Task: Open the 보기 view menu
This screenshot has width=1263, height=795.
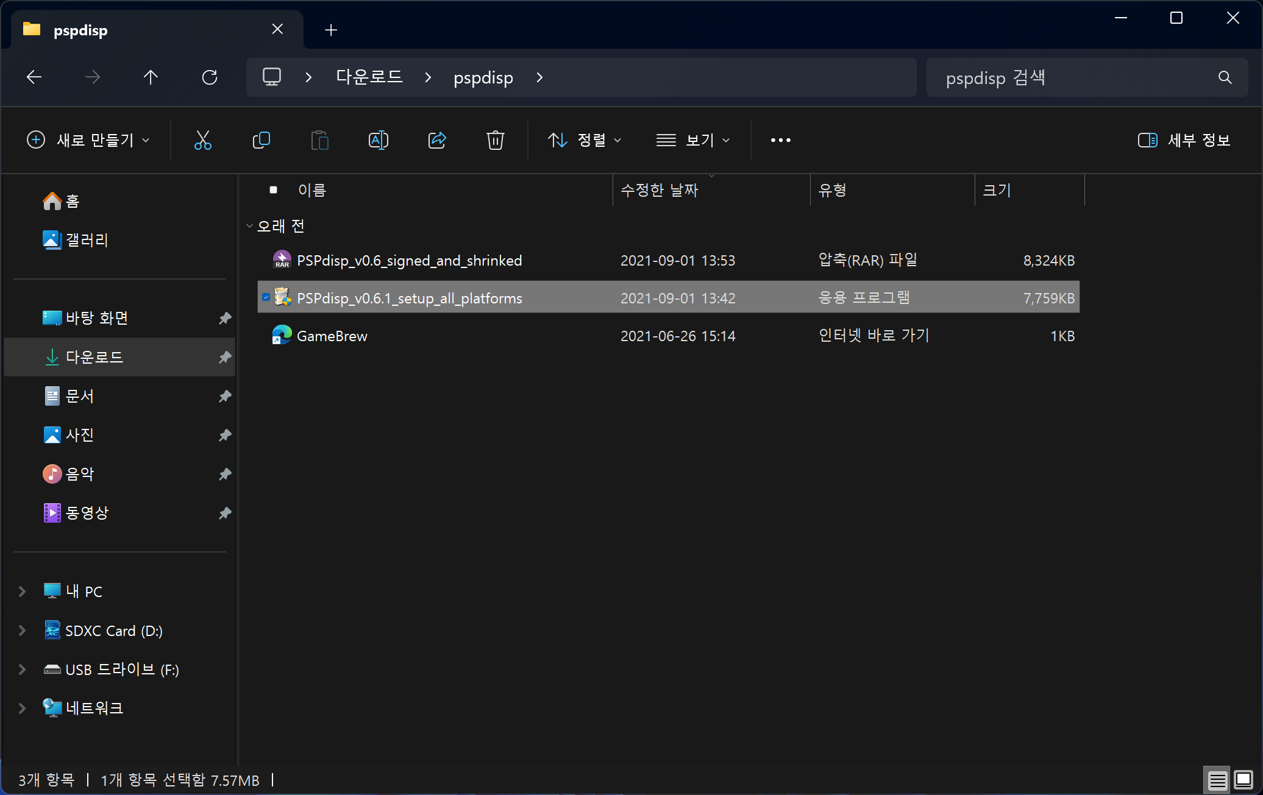Action: tap(692, 140)
